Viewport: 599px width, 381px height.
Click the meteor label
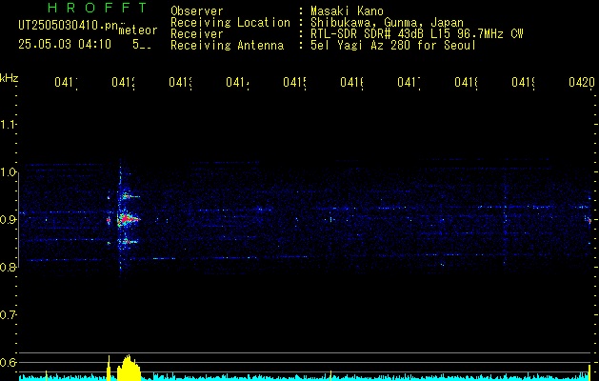(x=138, y=30)
